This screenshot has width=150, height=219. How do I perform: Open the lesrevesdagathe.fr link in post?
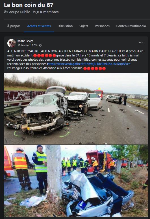point(89,64)
